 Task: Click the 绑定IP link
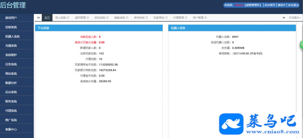(x=282, y=5)
